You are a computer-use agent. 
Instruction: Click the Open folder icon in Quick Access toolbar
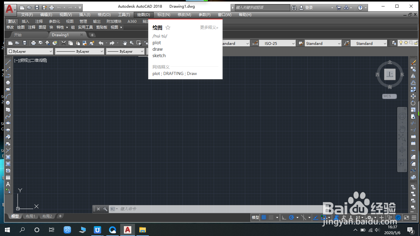click(29, 7)
